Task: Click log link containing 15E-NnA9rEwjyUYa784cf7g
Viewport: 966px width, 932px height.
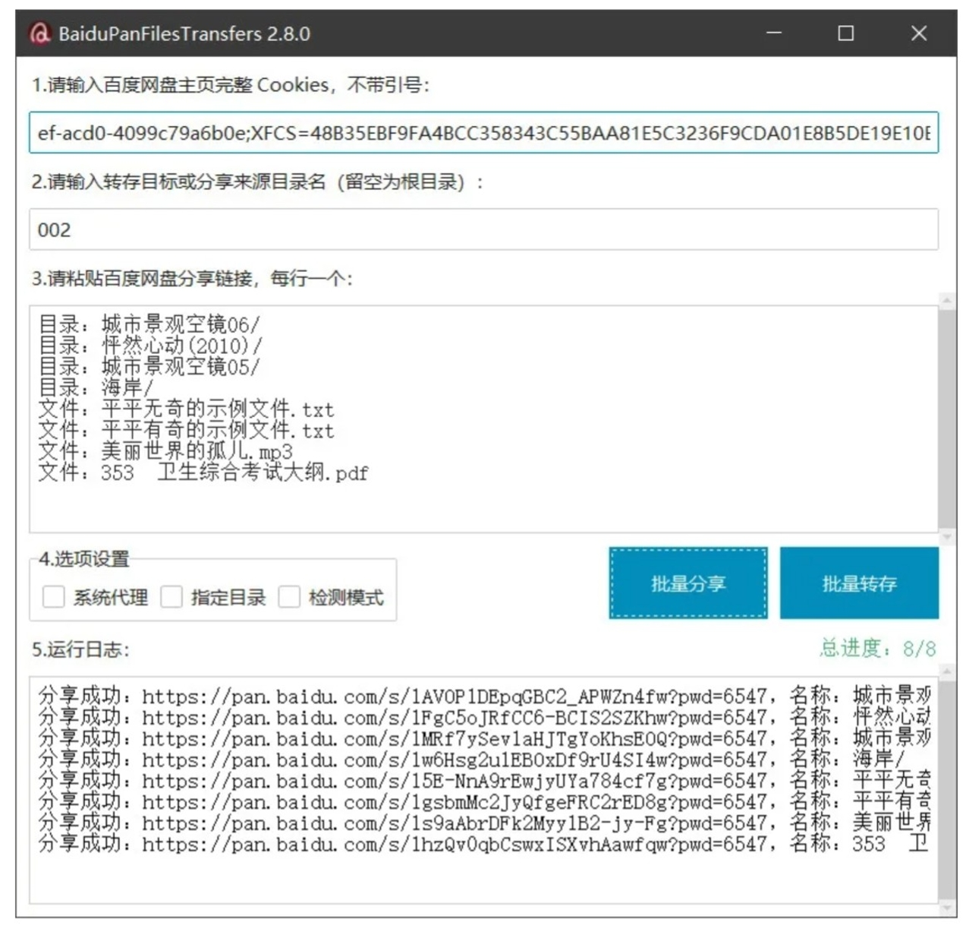Action: (x=455, y=781)
